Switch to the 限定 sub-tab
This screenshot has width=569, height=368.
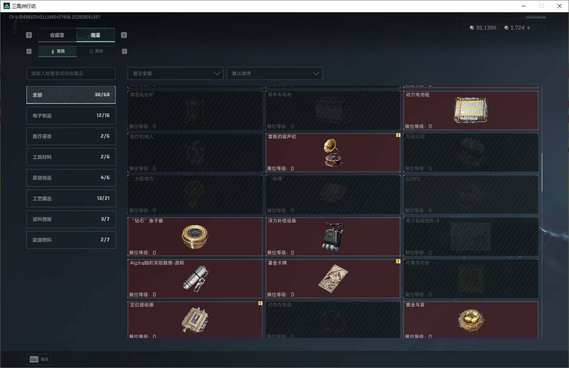(96, 51)
